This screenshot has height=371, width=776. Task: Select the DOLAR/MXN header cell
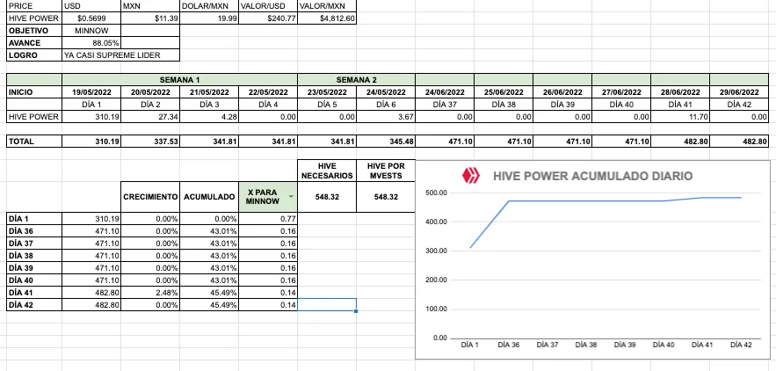(209, 6)
